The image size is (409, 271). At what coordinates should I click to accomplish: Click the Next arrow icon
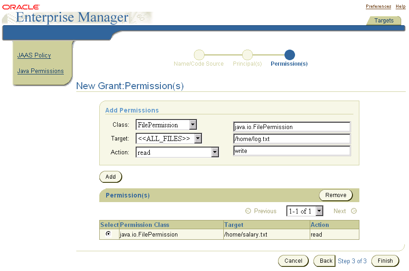[x=354, y=211]
